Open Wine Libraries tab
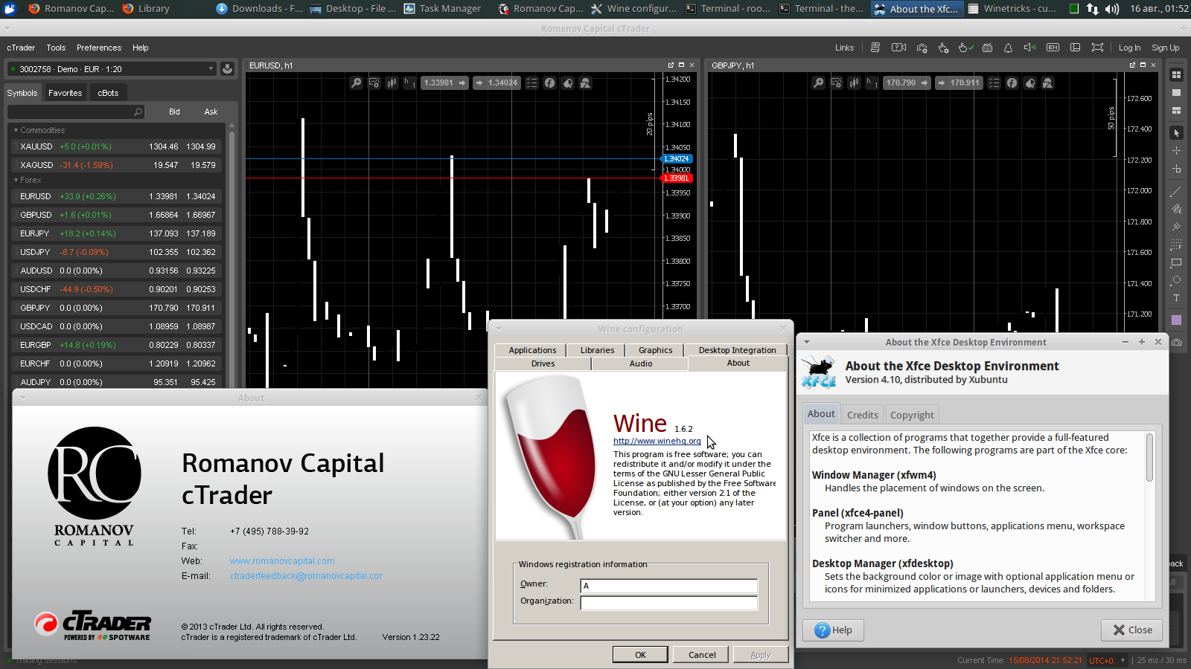This screenshot has width=1191, height=669. 598,350
